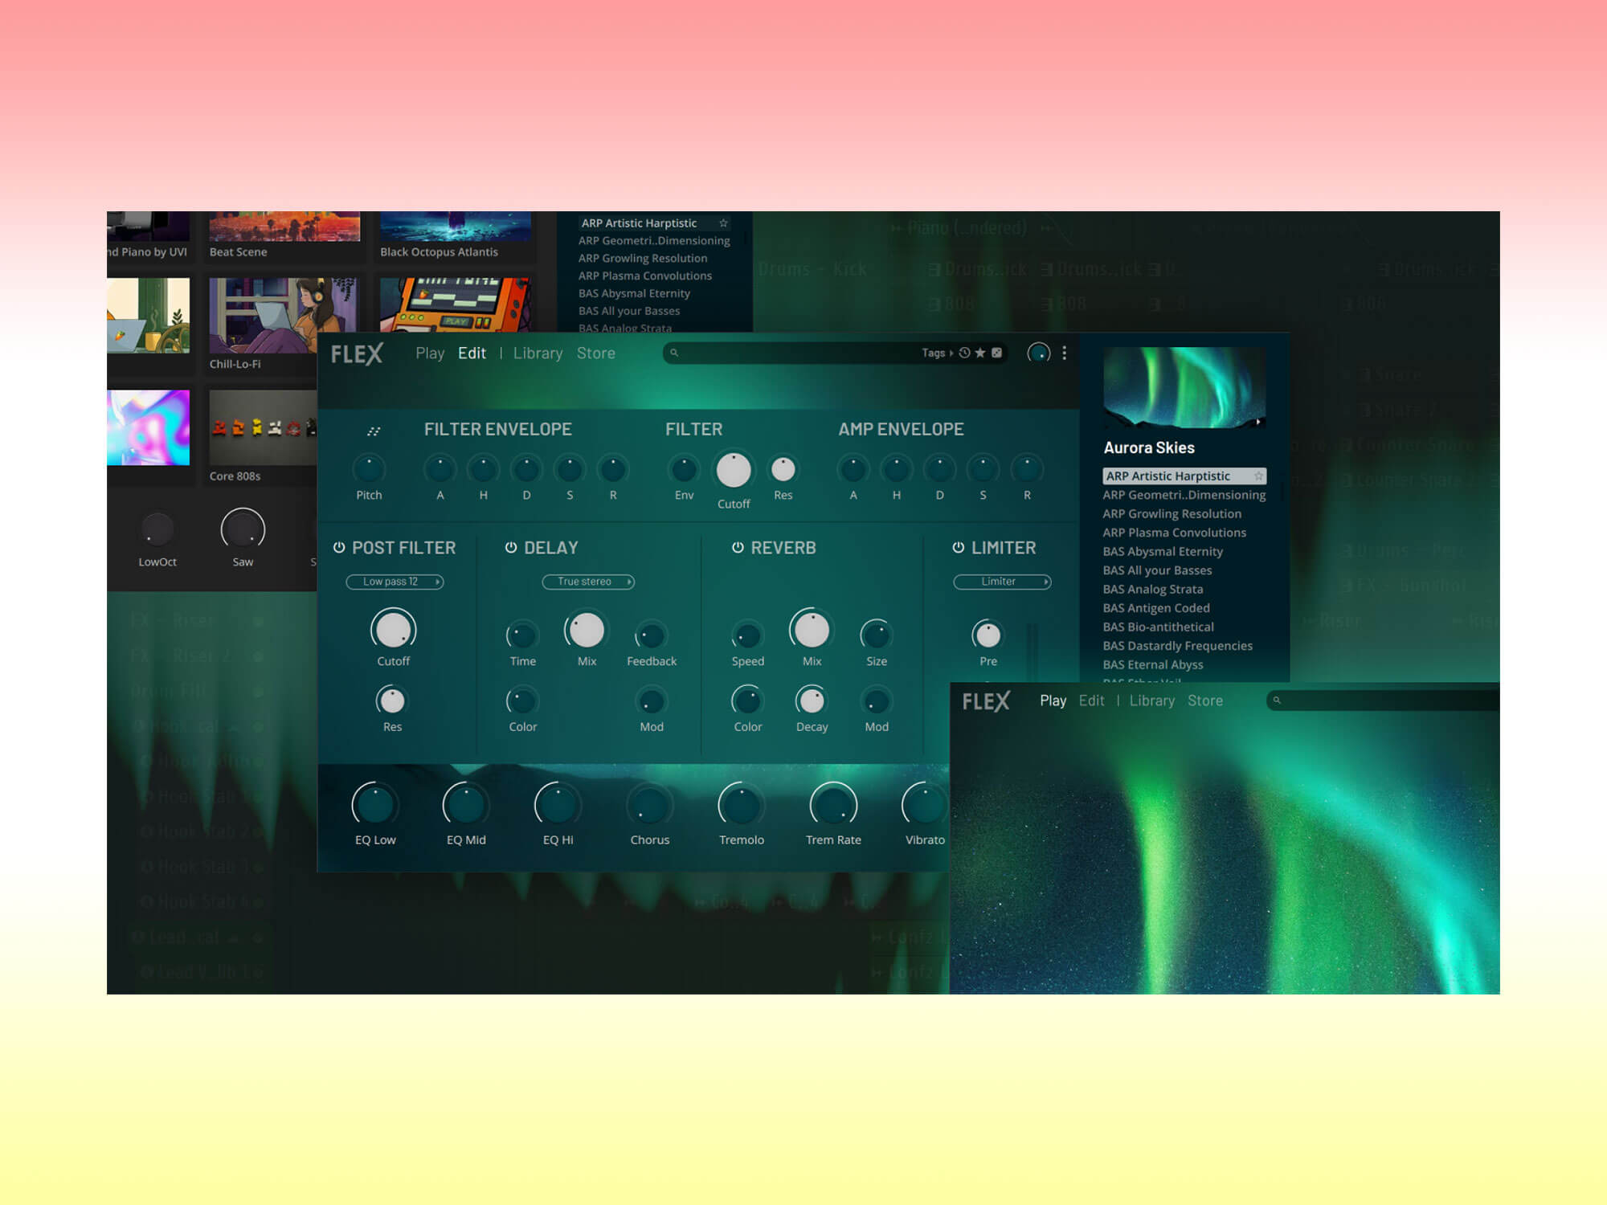This screenshot has width=1607, height=1205.
Task: Select BAS Abysmal Eternity preset in Aurora Skies
Action: [x=1163, y=552]
